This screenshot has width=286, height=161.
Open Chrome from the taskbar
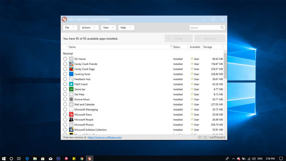[x=82, y=159]
